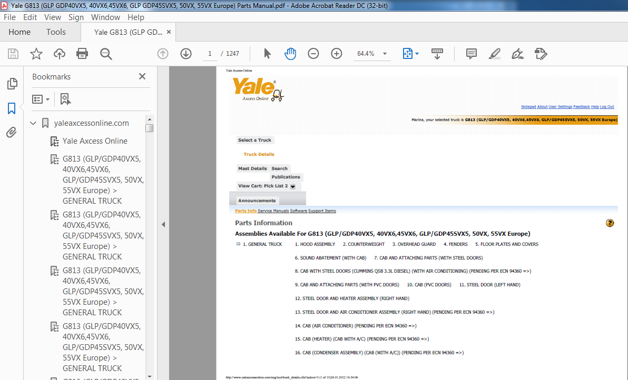Zoom in with plus button
This screenshot has height=380, width=628.
[x=337, y=54]
